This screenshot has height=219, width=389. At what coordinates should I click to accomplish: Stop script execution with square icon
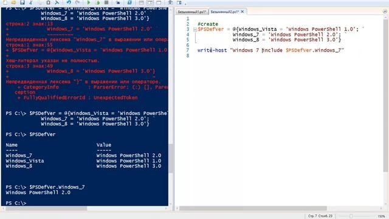[x=106, y=2]
